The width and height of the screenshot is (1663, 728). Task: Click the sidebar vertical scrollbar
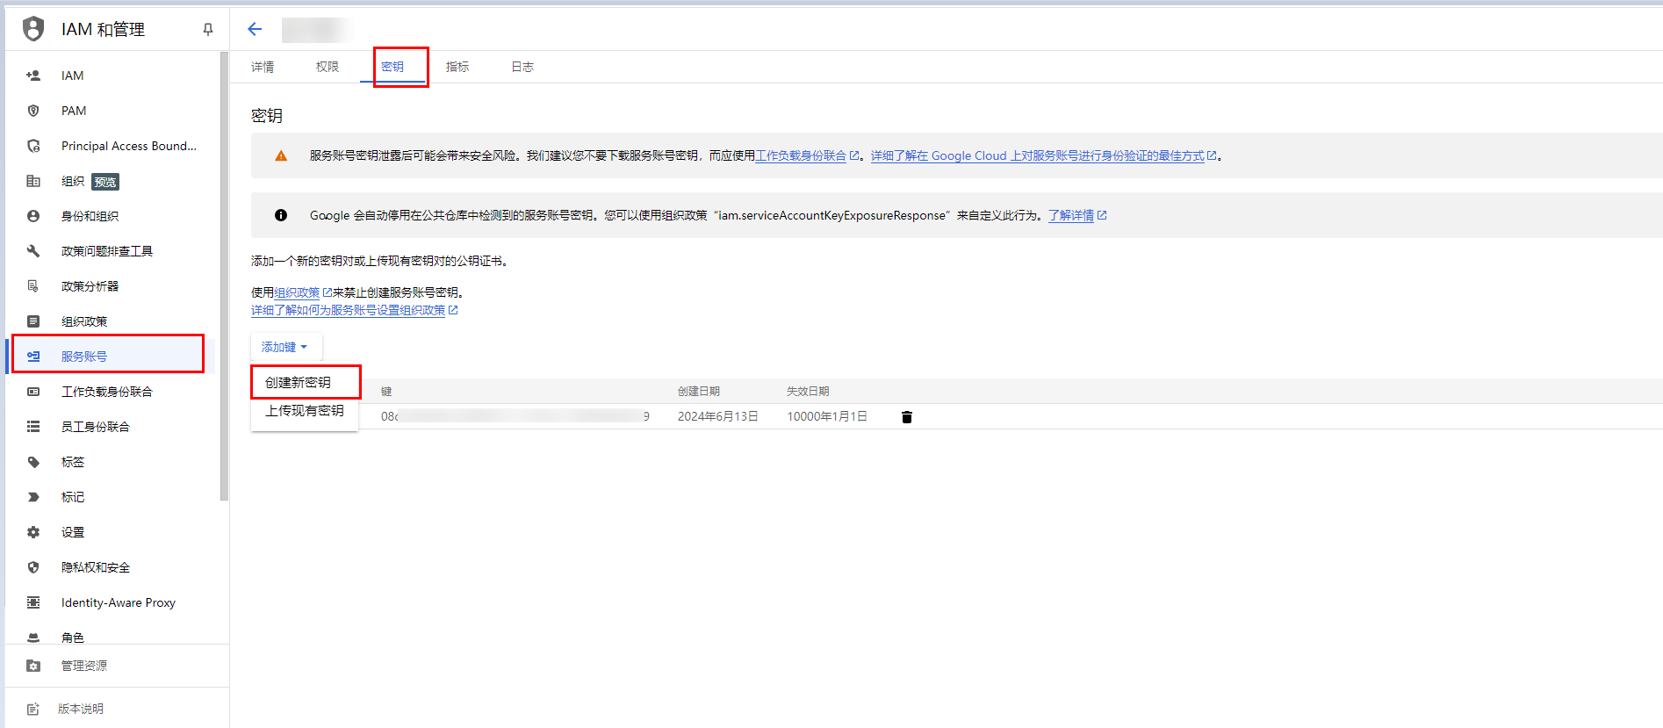click(224, 277)
